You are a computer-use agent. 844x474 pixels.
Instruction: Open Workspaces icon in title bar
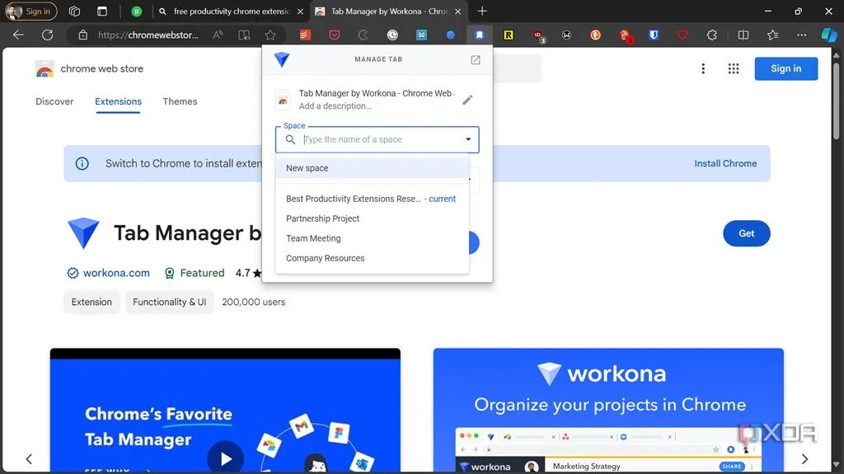pos(74,12)
